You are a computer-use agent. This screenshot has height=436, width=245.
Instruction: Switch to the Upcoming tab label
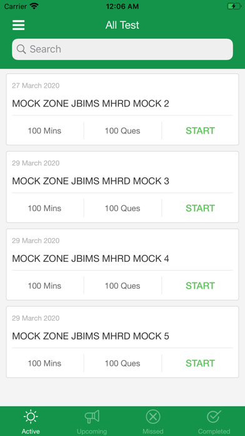(x=92, y=432)
